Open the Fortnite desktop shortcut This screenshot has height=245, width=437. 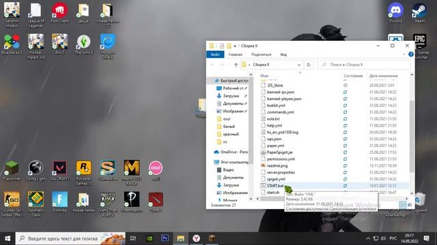click(59, 202)
